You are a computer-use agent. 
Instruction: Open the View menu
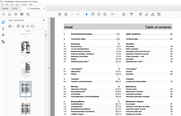point(12,5)
